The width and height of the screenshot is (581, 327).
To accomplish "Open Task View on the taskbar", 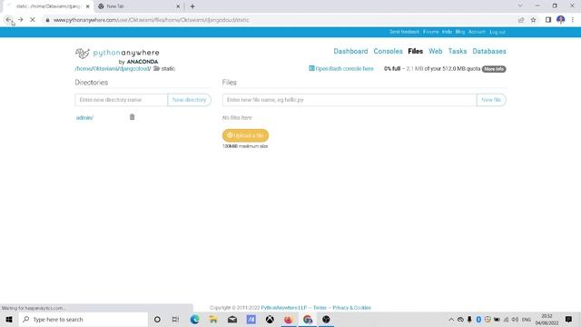I will click(175, 319).
